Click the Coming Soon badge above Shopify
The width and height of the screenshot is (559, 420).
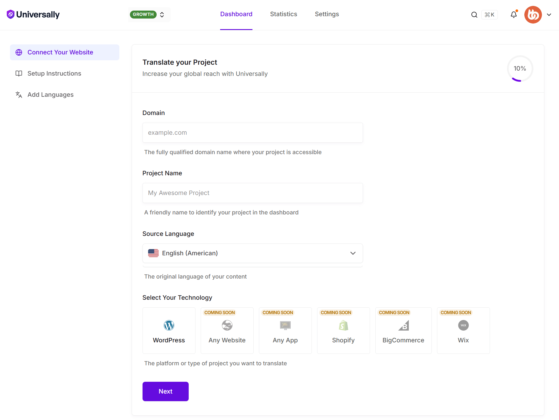tap(336, 313)
